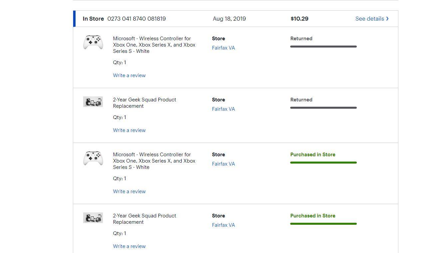The width and height of the screenshot is (427, 253).
Task: Write a review for the returned Xbox controller
Action: click(x=129, y=75)
